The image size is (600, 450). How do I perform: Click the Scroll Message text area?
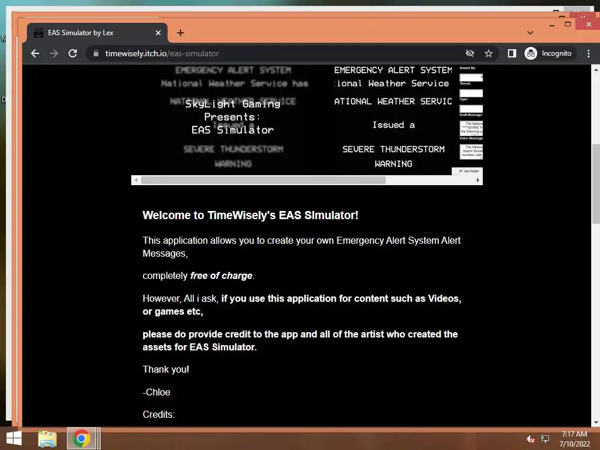coord(471,128)
